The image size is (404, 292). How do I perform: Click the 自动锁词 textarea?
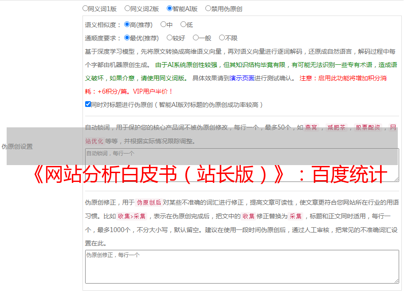click(x=242, y=165)
